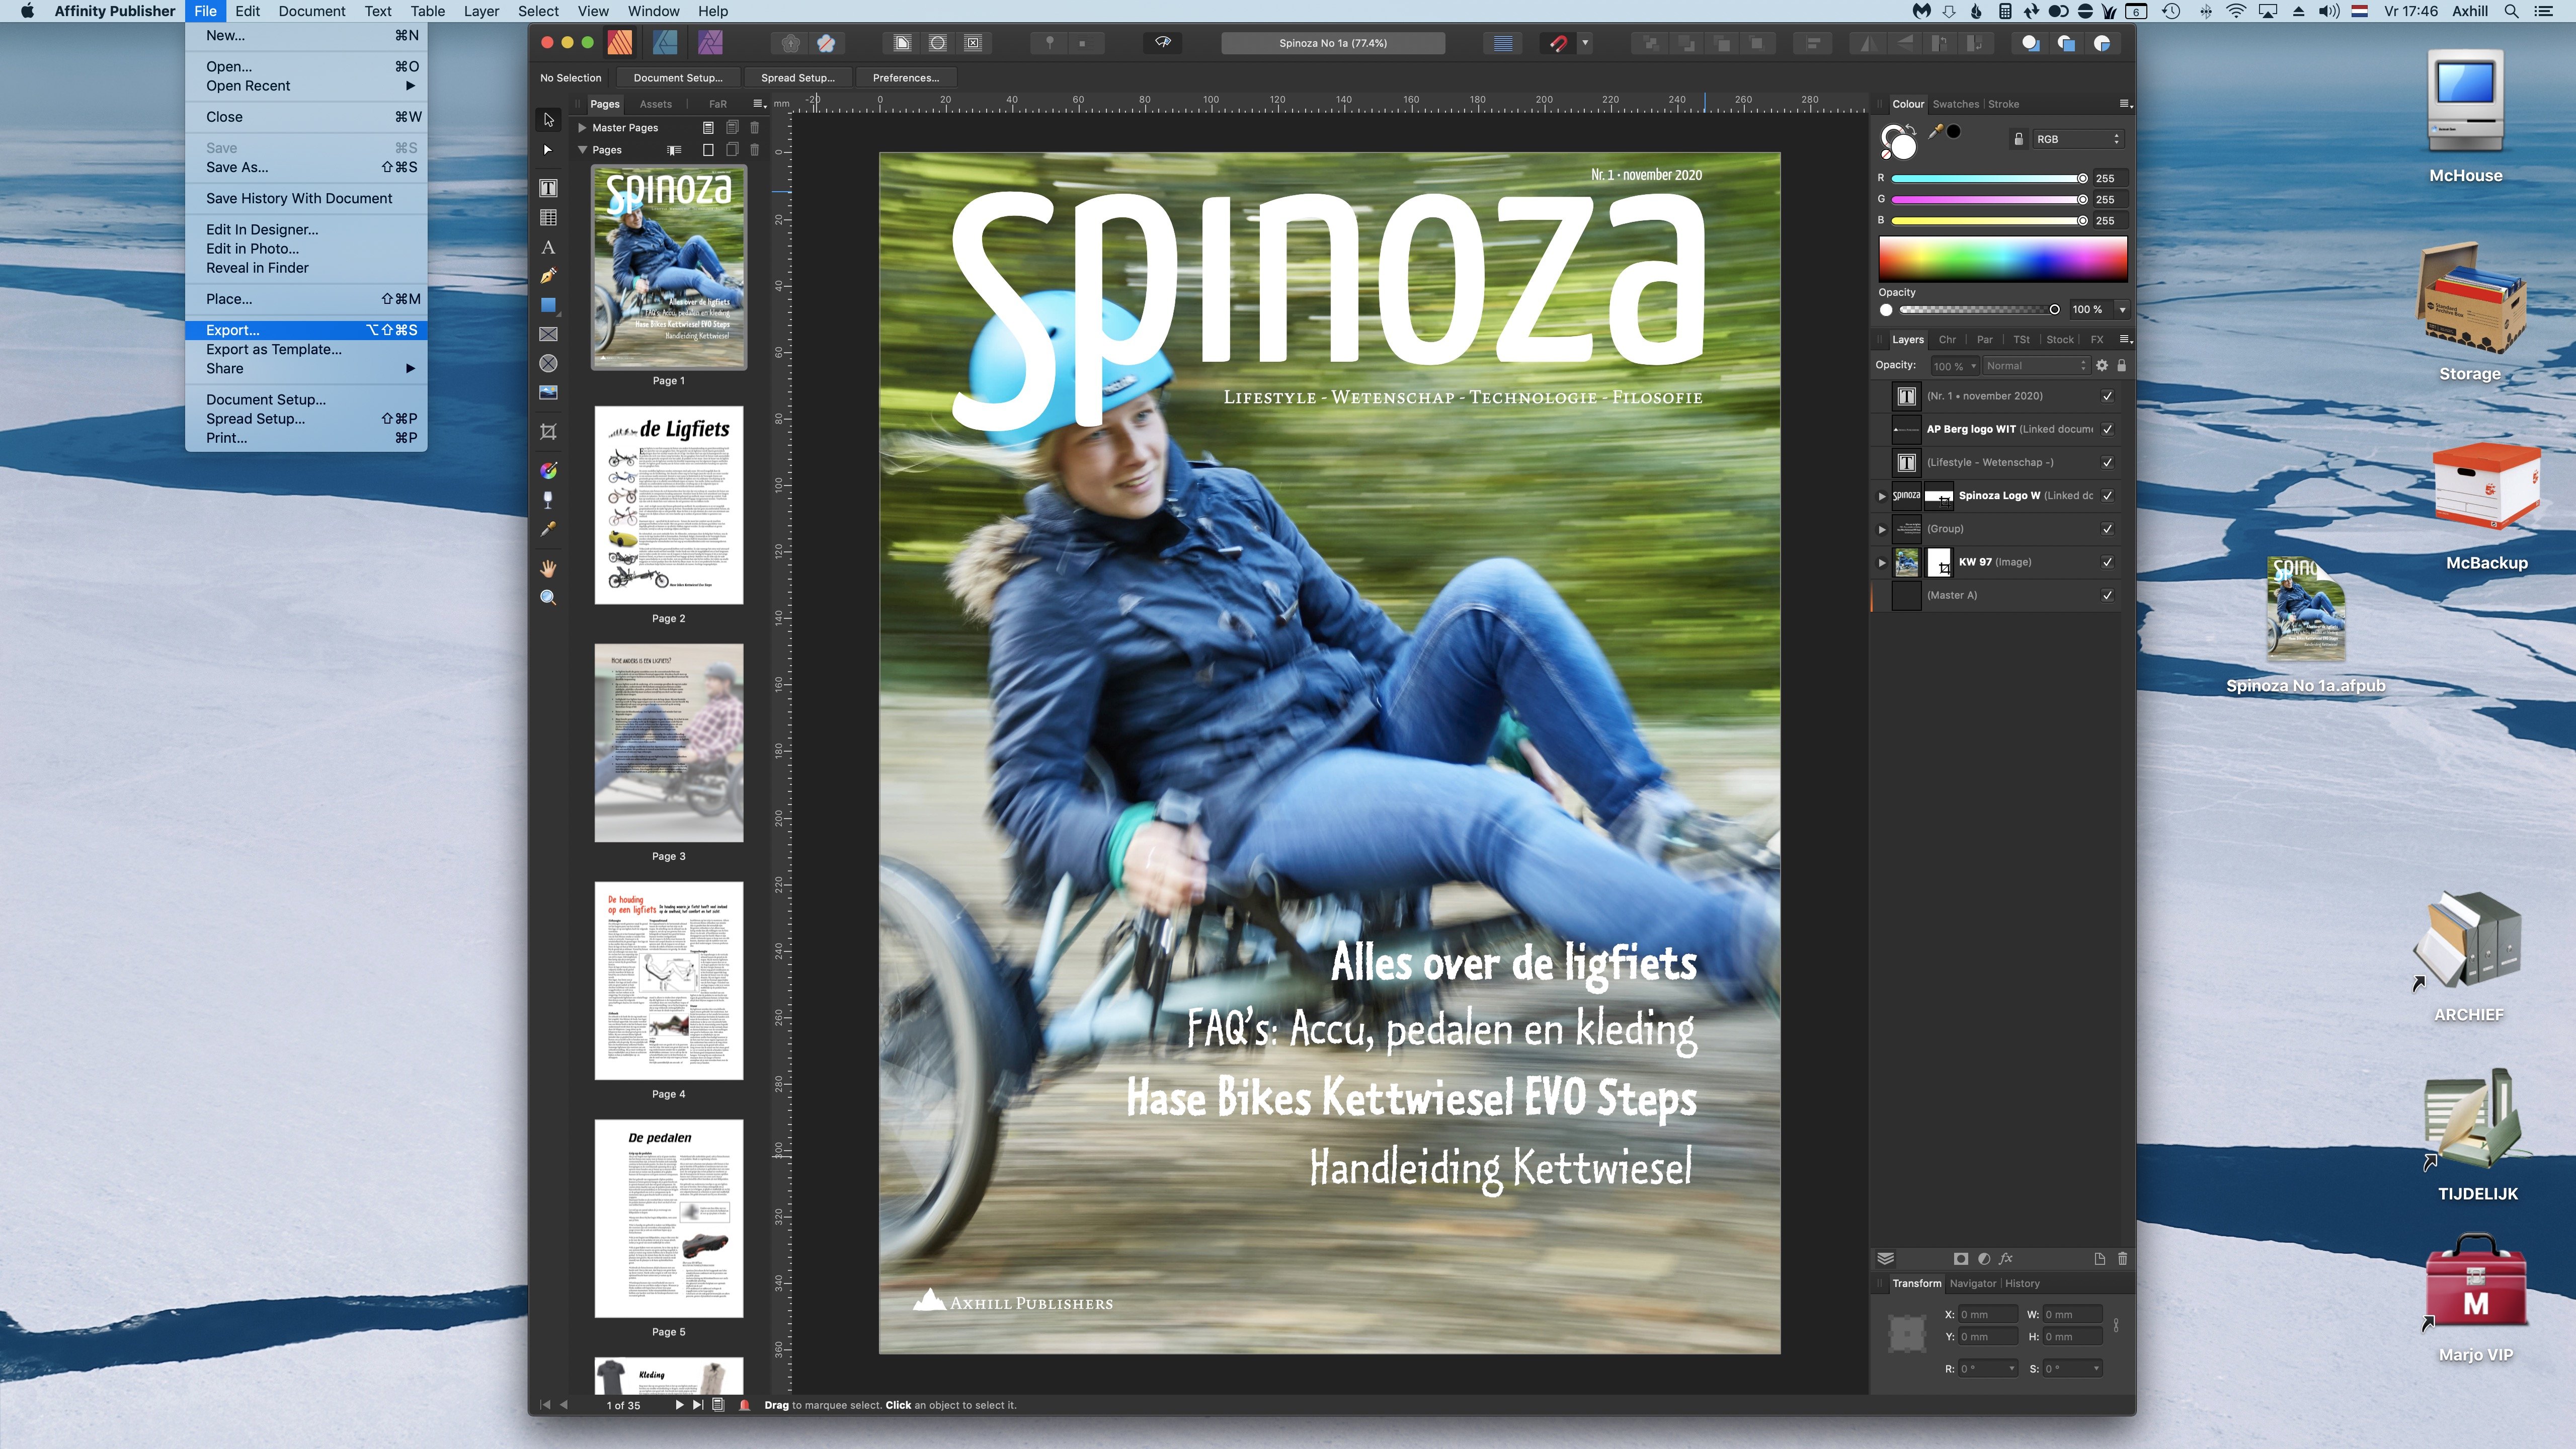Viewport: 2576px width, 1449px height.
Task: Toggle the colour model lock icon
Action: (x=2018, y=139)
